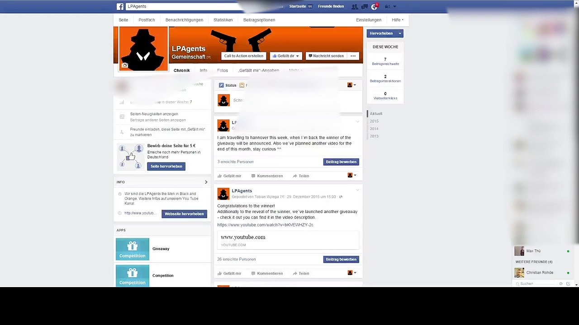Click the photo icon next to Status

pyautogui.click(x=242, y=85)
